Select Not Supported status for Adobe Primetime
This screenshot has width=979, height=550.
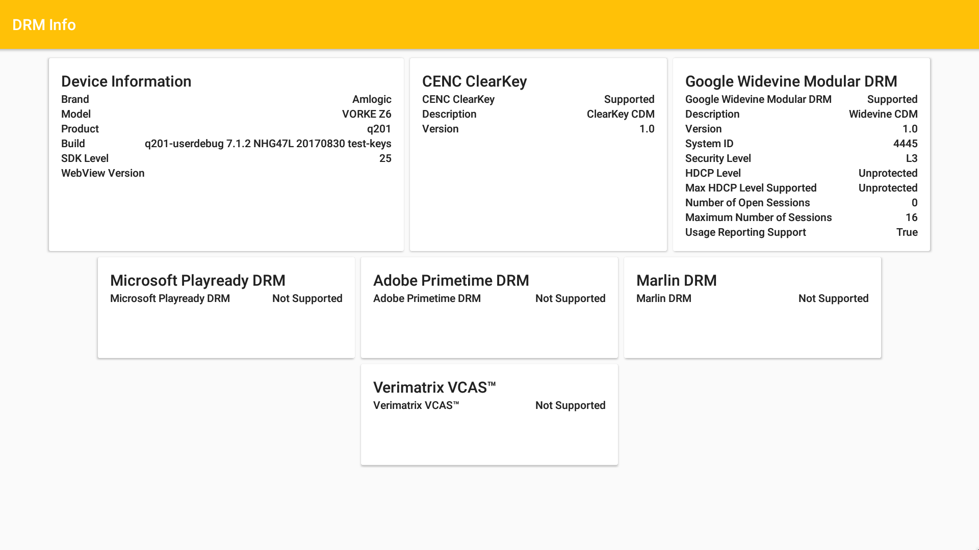point(571,298)
